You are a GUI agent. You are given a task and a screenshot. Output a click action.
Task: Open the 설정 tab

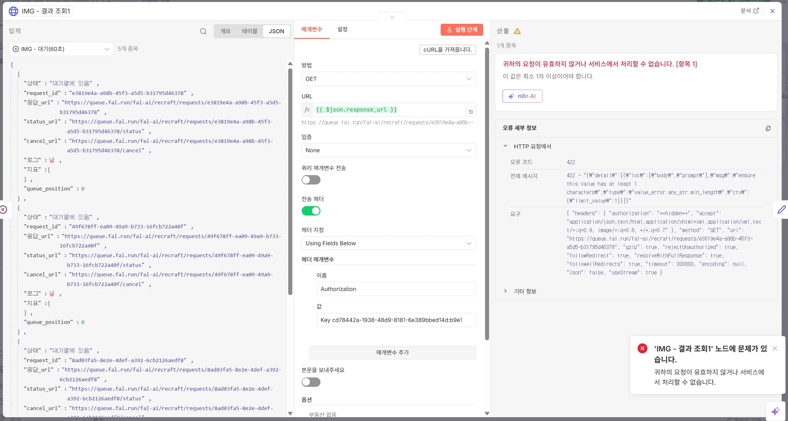pyautogui.click(x=342, y=29)
